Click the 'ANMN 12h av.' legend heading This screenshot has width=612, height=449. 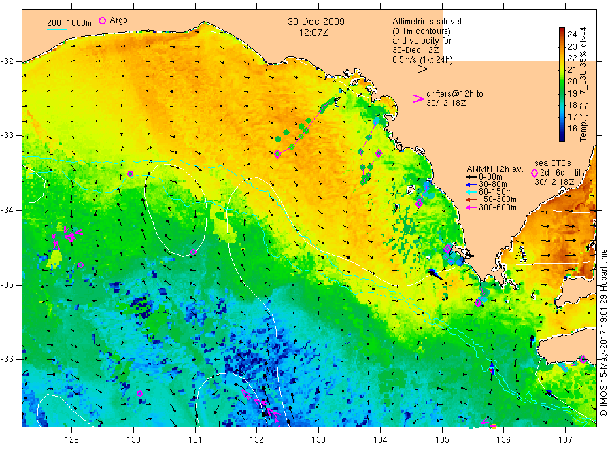click(495, 169)
